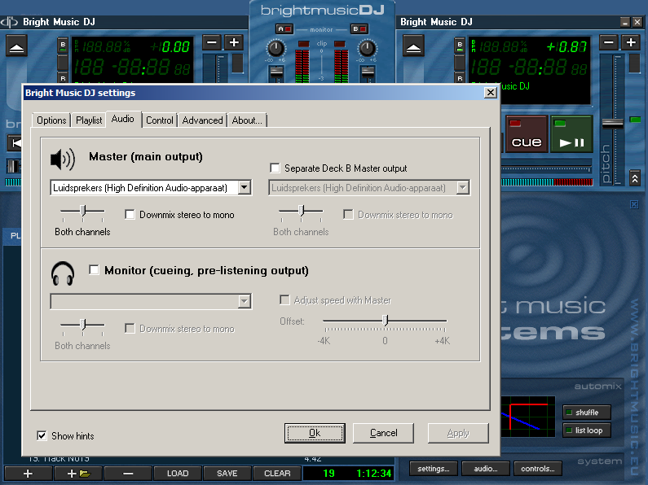The width and height of the screenshot is (648, 485).
Task: Close the settings dialog with X
Action: pos(491,93)
